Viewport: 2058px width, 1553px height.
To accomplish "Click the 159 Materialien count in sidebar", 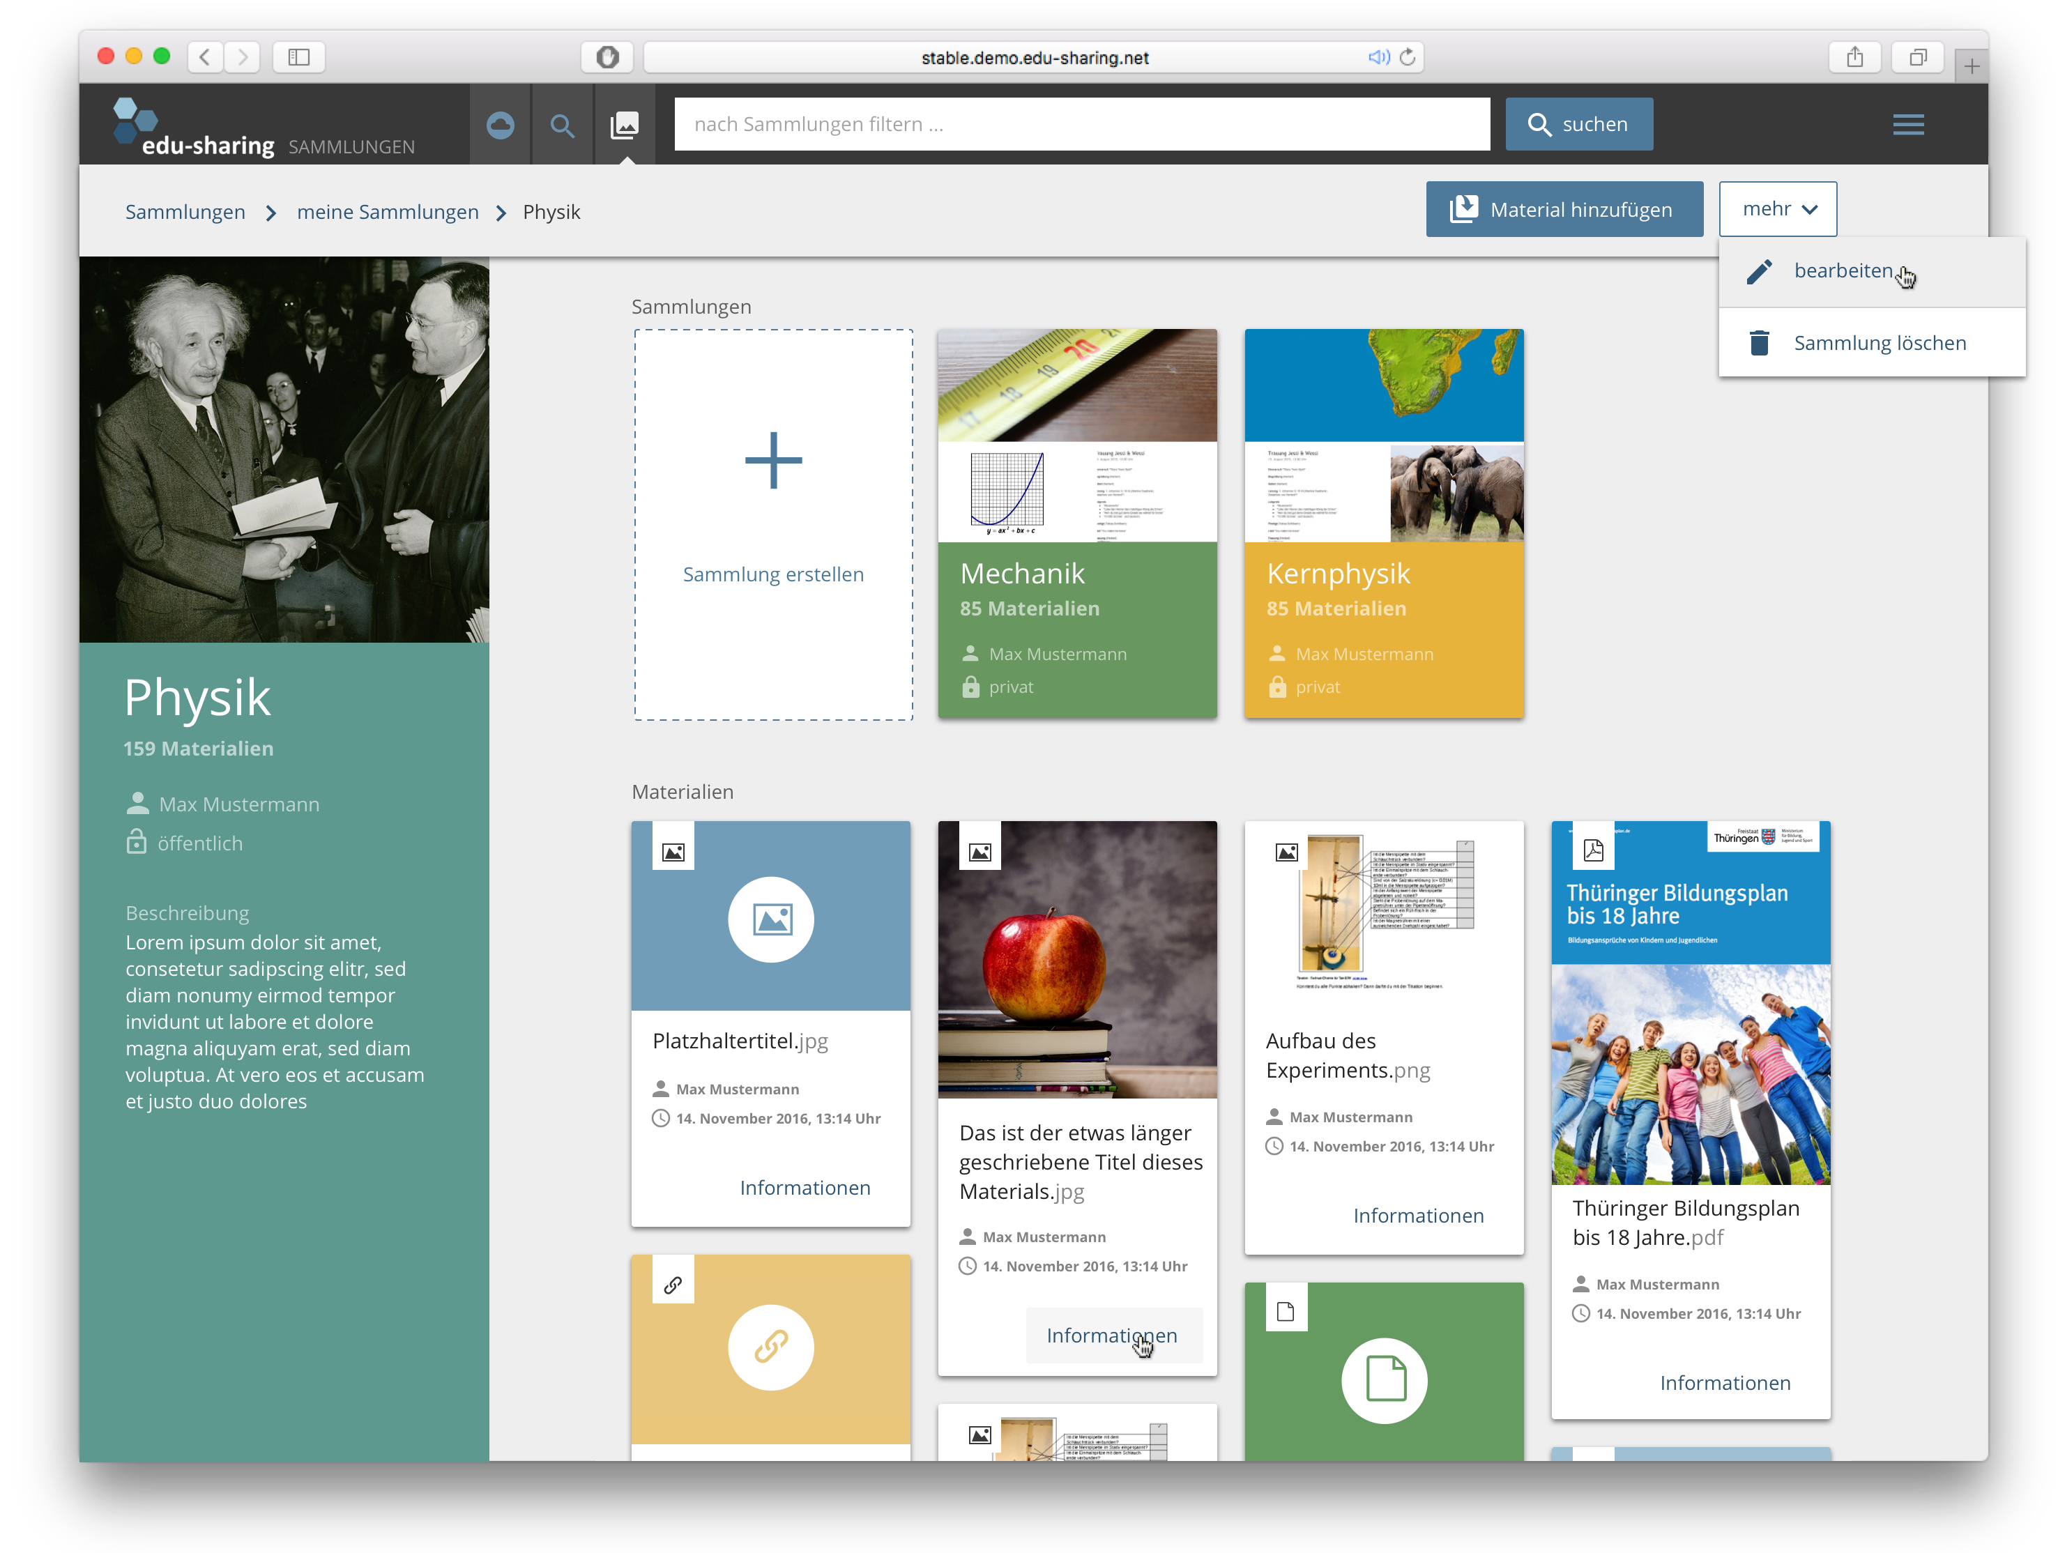I will pyautogui.click(x=198, y=748).
